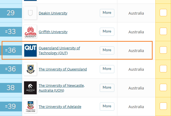Check the box for The University of Queensland
This screenshot has height=116, width=171.
163,69
